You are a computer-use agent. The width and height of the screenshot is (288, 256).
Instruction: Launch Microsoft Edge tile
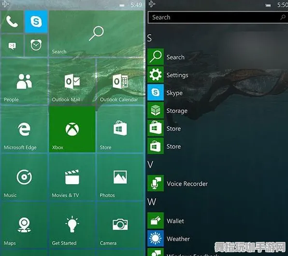(x=24, y=129)
